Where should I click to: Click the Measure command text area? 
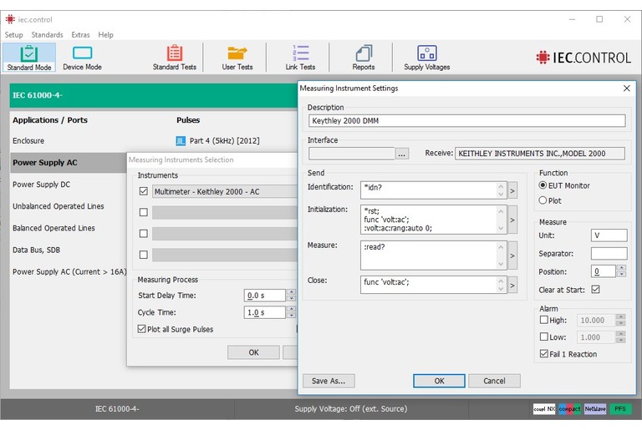[428, 255]
